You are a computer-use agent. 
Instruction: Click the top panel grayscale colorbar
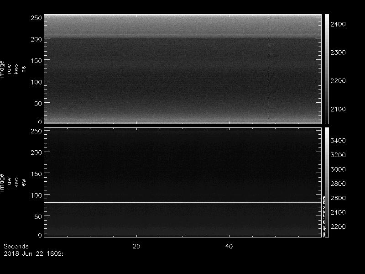[x=327, y=69]
